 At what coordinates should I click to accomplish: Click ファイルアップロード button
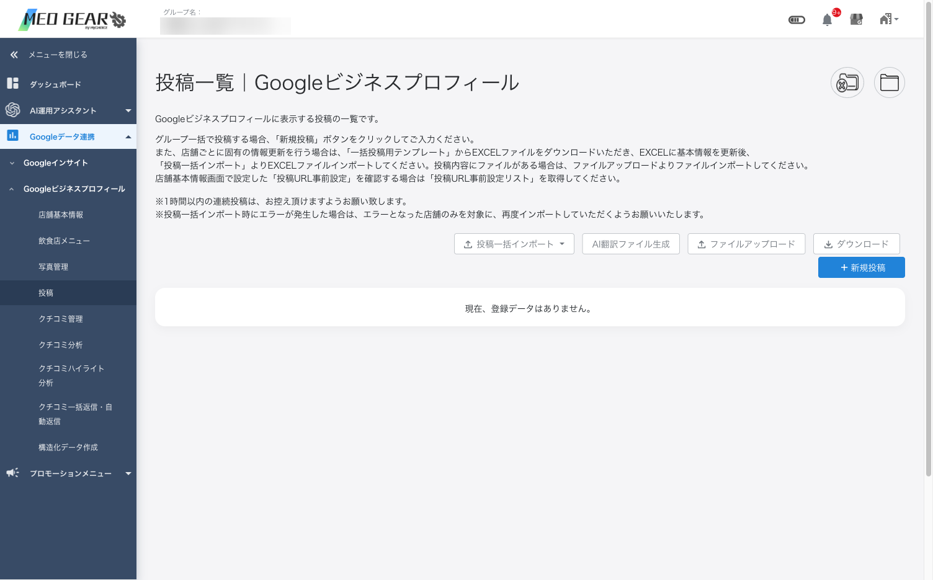point(746,244)
